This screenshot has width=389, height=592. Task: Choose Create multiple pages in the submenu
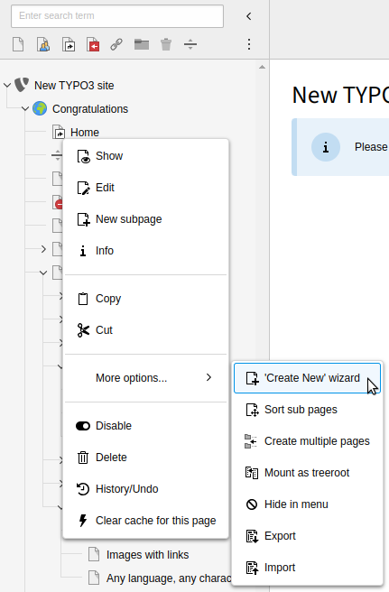[307, 441]
